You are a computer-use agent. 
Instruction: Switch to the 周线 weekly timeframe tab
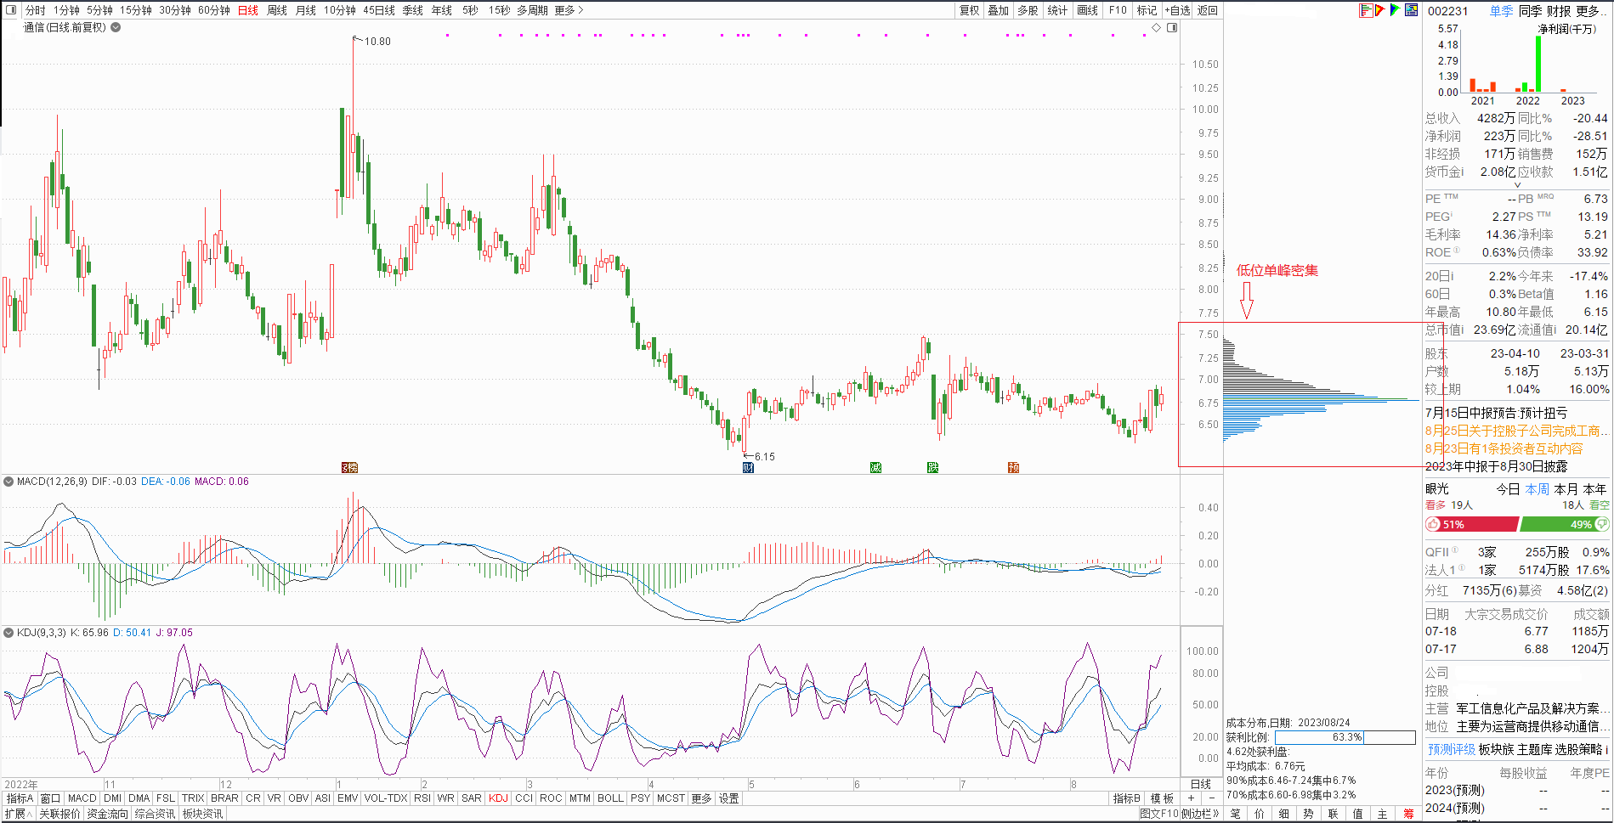tap(277, 10)
